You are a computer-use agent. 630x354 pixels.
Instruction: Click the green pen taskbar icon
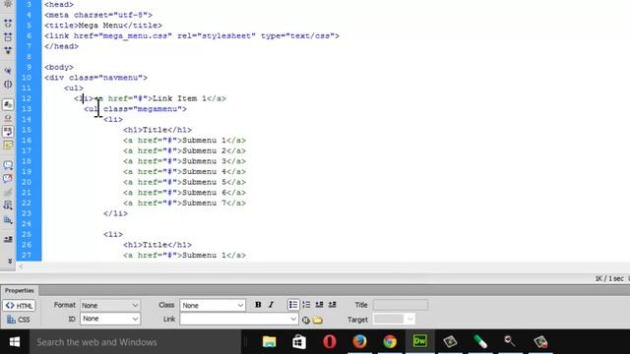coord(480,342)
